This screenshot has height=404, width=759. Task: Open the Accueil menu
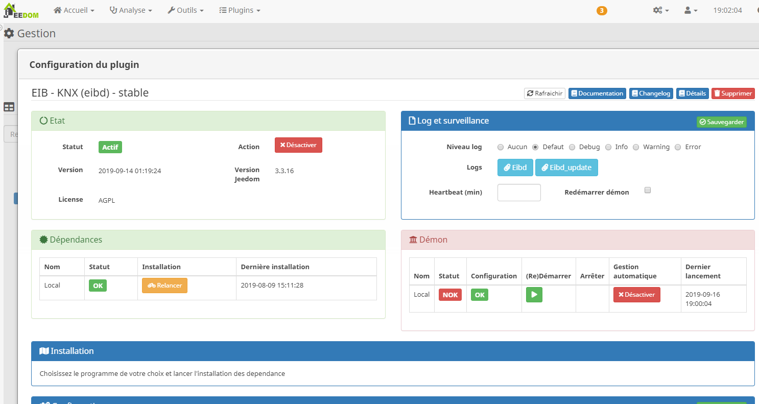point(74,10)
